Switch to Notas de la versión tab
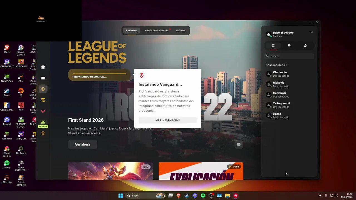 157,31
